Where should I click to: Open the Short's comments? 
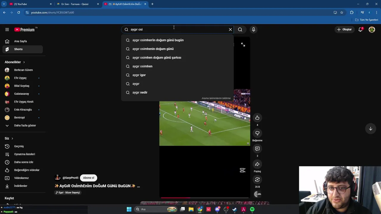pyautogui.click(x=257, y=149)
